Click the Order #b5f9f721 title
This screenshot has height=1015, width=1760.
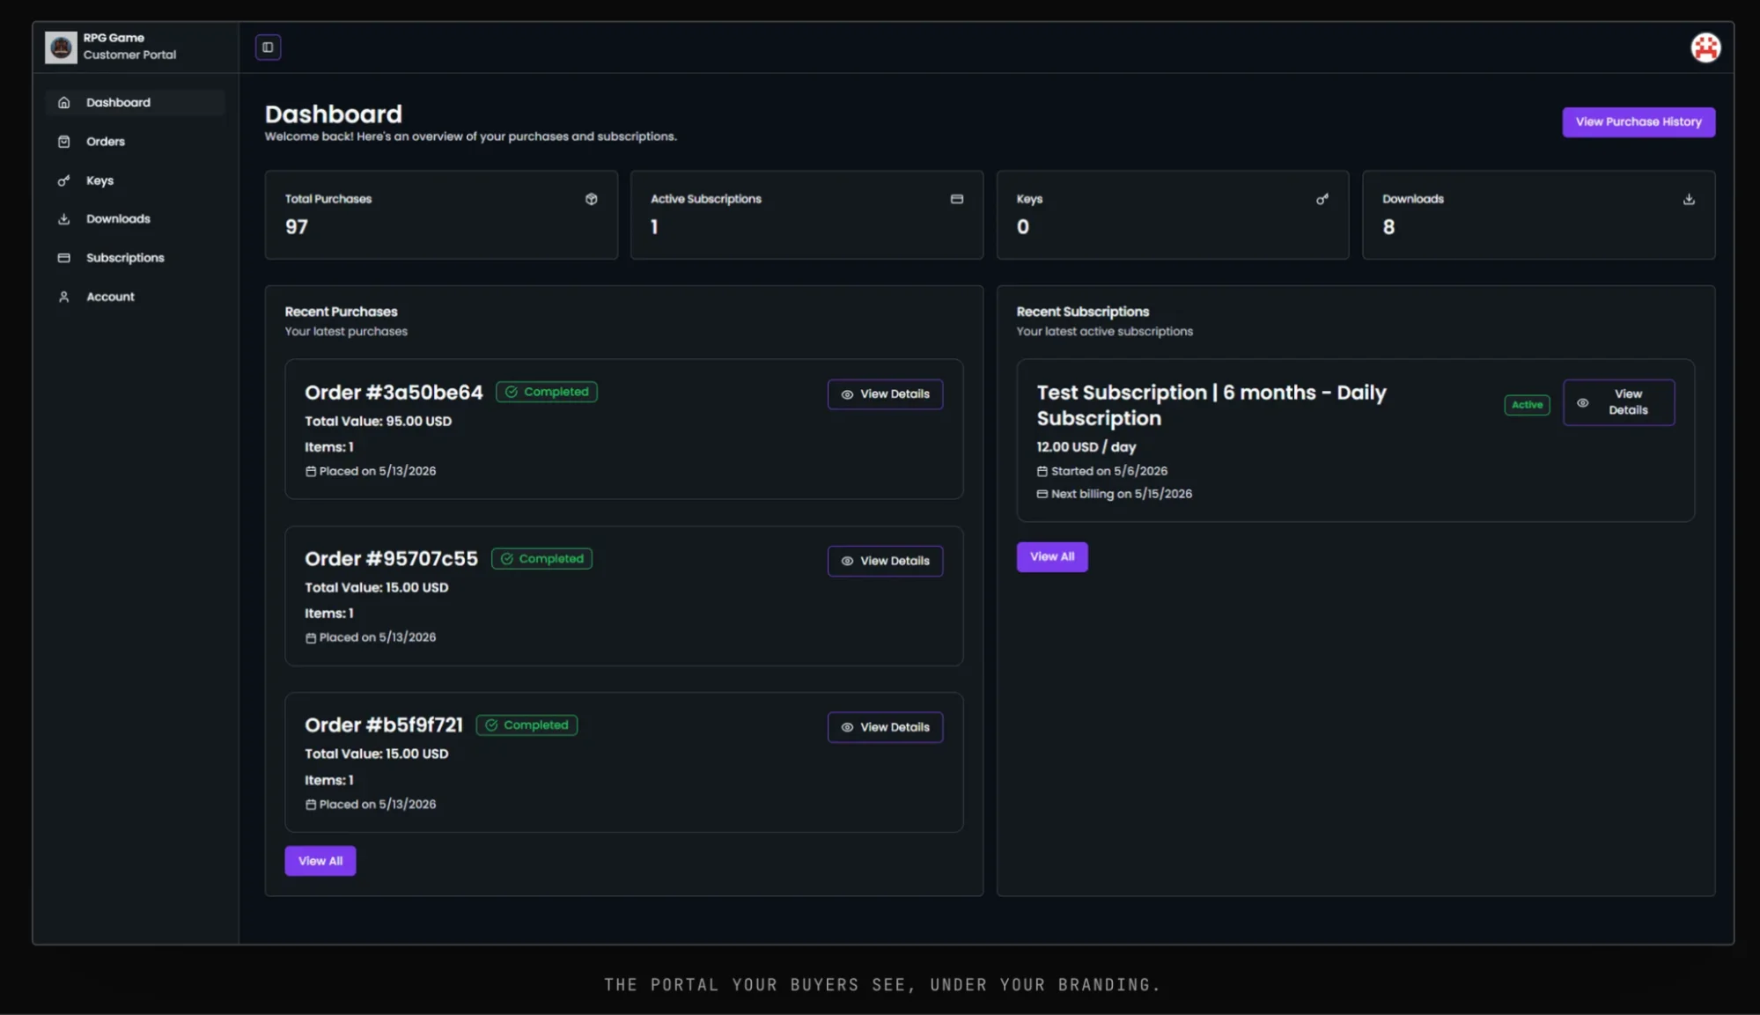[384, 725]
